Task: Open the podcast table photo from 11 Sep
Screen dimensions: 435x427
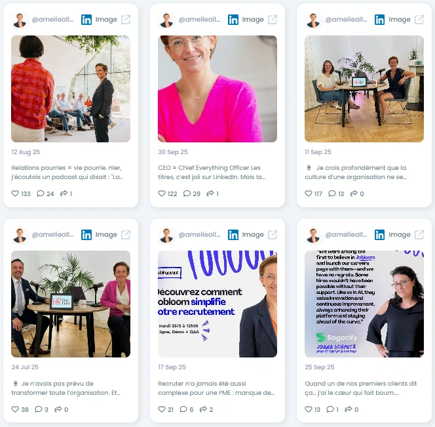Action: coord(364,89)
